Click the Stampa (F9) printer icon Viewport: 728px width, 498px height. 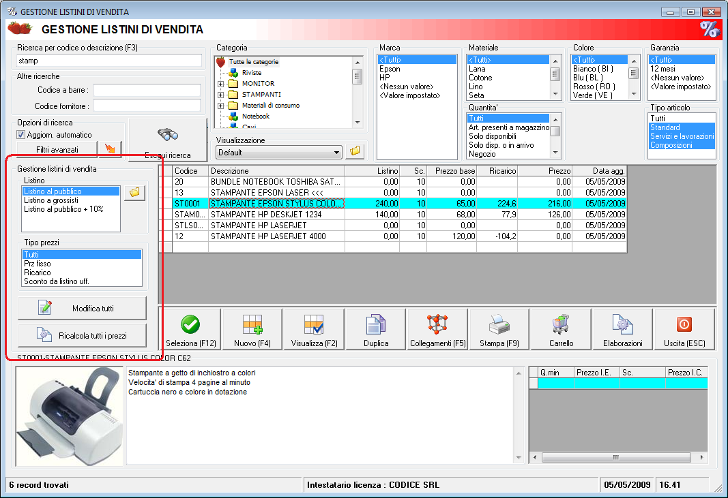tap(499, 324)
